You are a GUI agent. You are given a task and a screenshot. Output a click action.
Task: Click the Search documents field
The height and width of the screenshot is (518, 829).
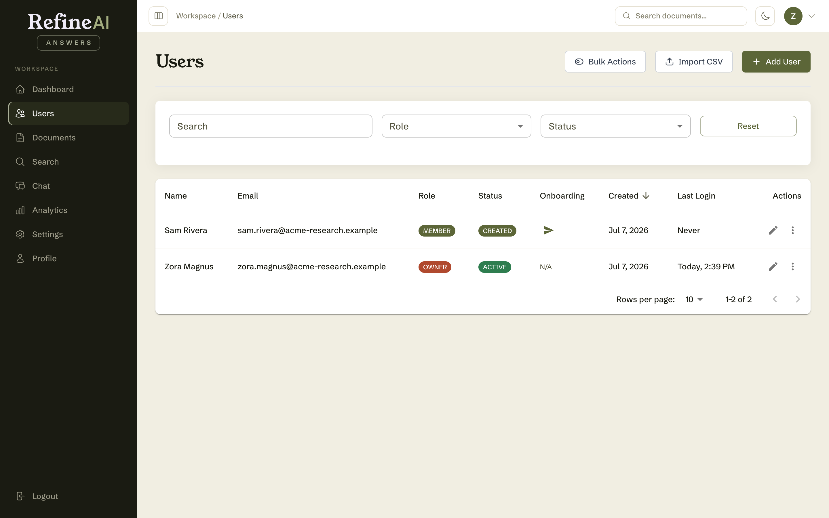681,16
